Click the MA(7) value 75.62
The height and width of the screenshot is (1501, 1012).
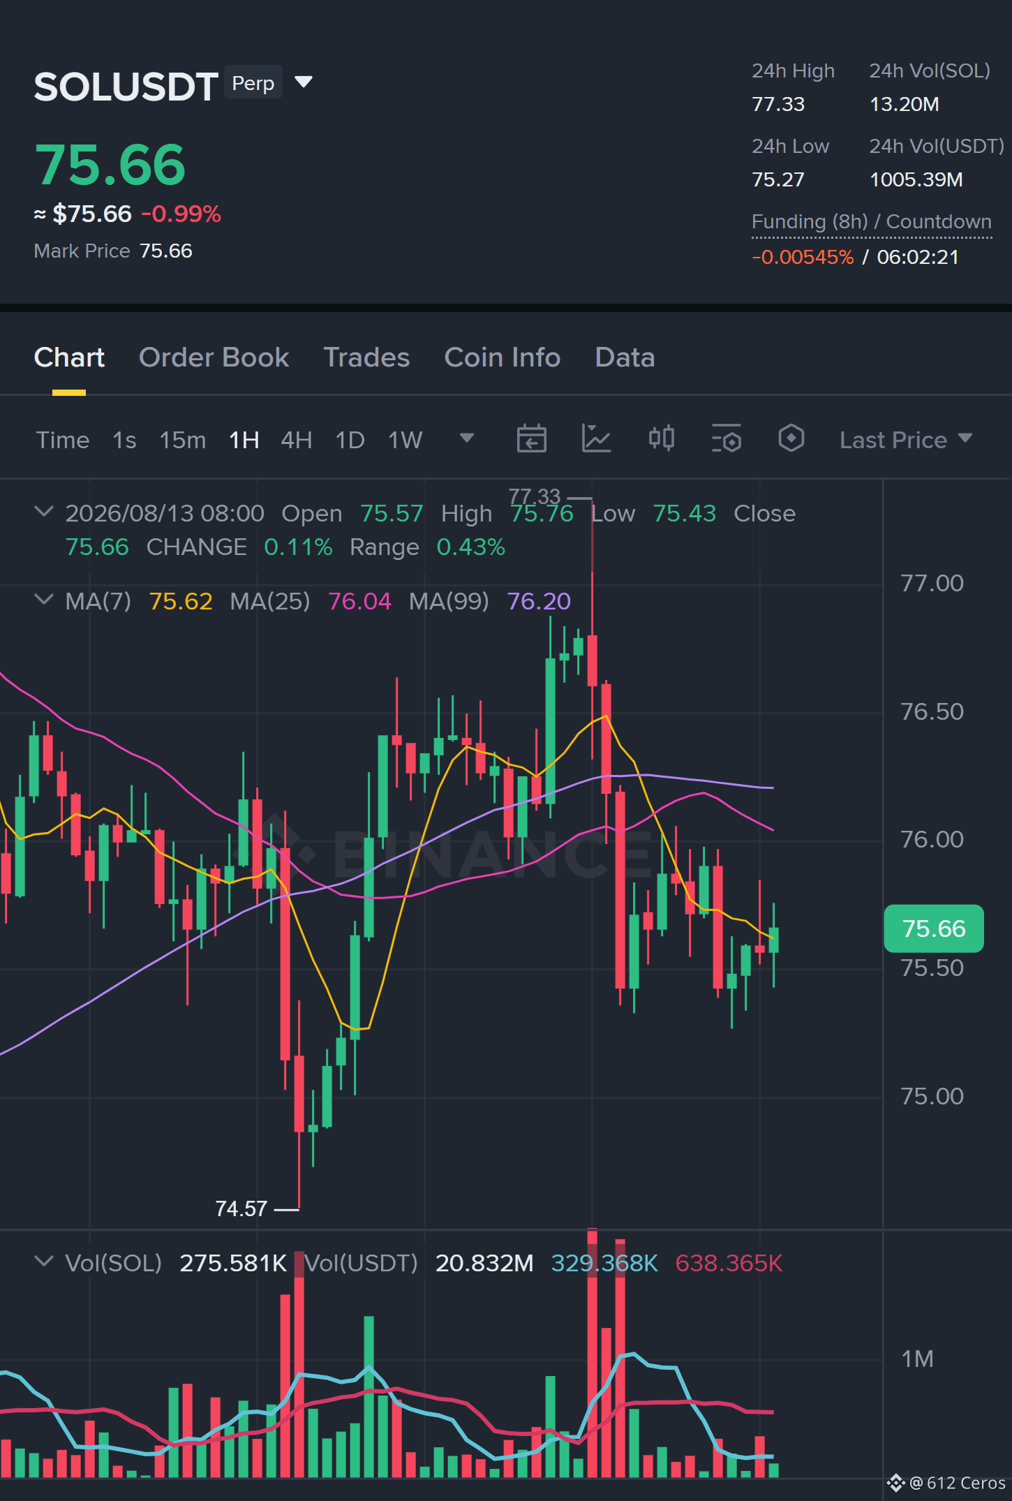[x=181, y=601]
